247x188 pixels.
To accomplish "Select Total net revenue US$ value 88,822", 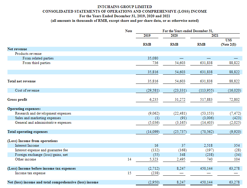I will pos(234,81).
